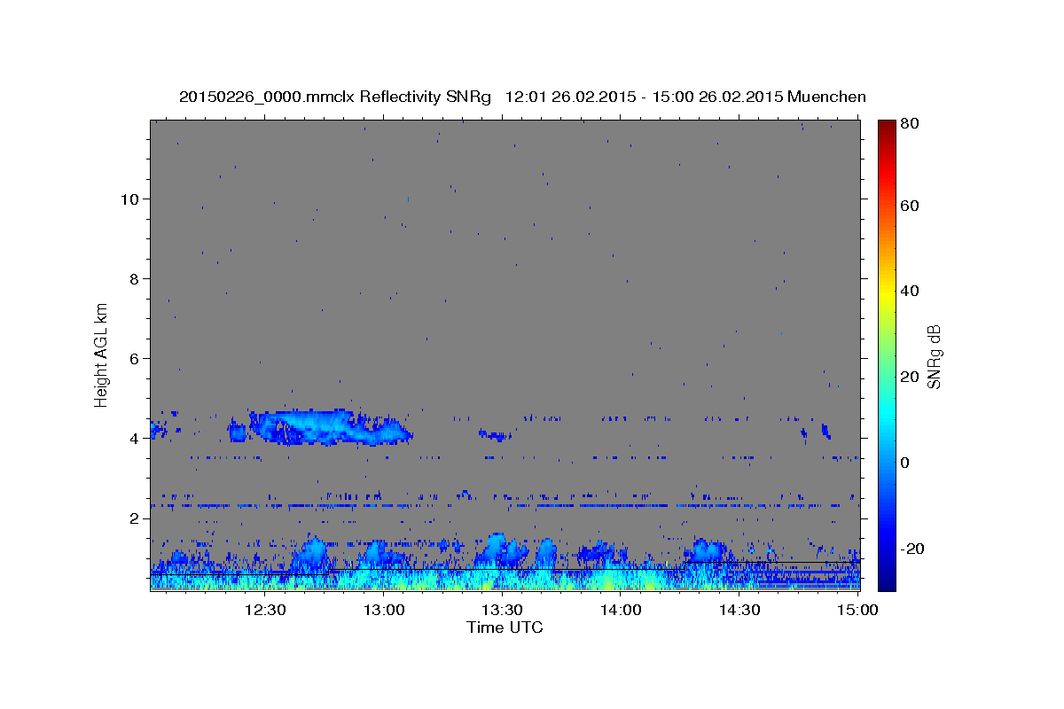Click the 12:30 time tick label
1064x709 pixels.
click(x=264, y=611)
